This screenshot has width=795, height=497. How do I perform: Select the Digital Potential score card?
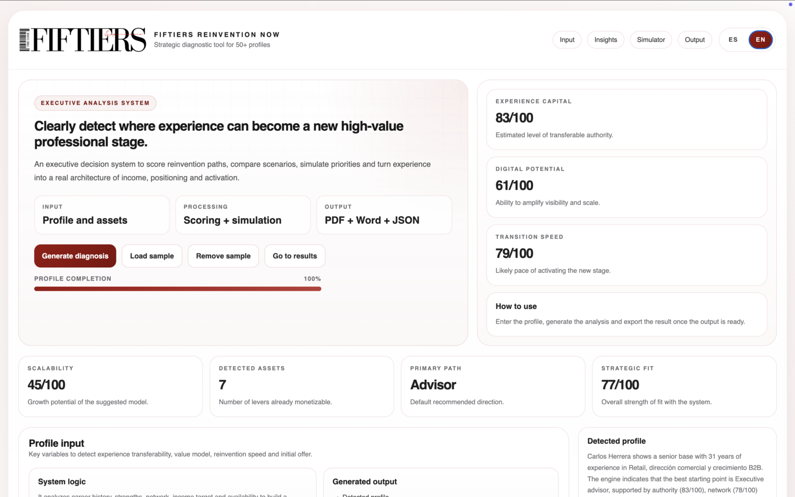(x=627, y=187)
